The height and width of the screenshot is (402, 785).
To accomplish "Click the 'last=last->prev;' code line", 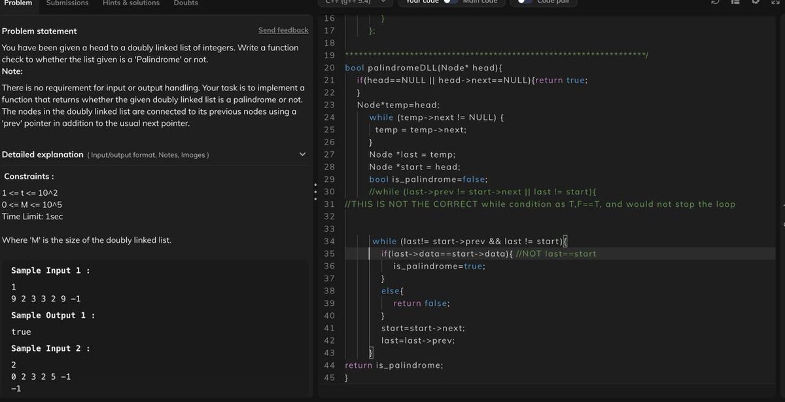I will click(418, 340).
